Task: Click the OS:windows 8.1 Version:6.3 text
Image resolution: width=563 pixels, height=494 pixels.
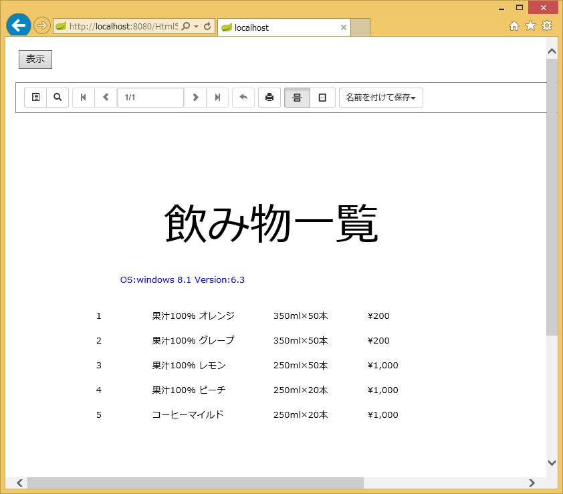Action: click(x=183, y=279)
